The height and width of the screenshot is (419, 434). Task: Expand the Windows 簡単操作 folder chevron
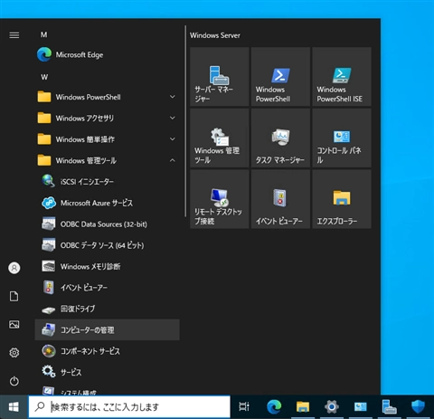point(173,139)
